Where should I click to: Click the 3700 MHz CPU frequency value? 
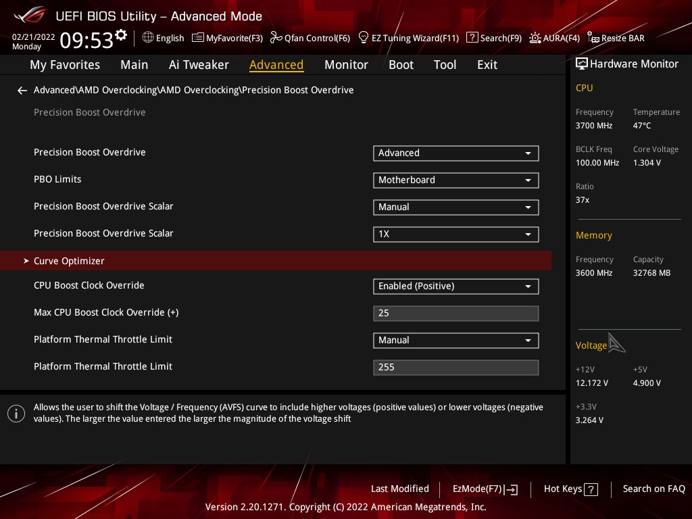click(593, 126)
